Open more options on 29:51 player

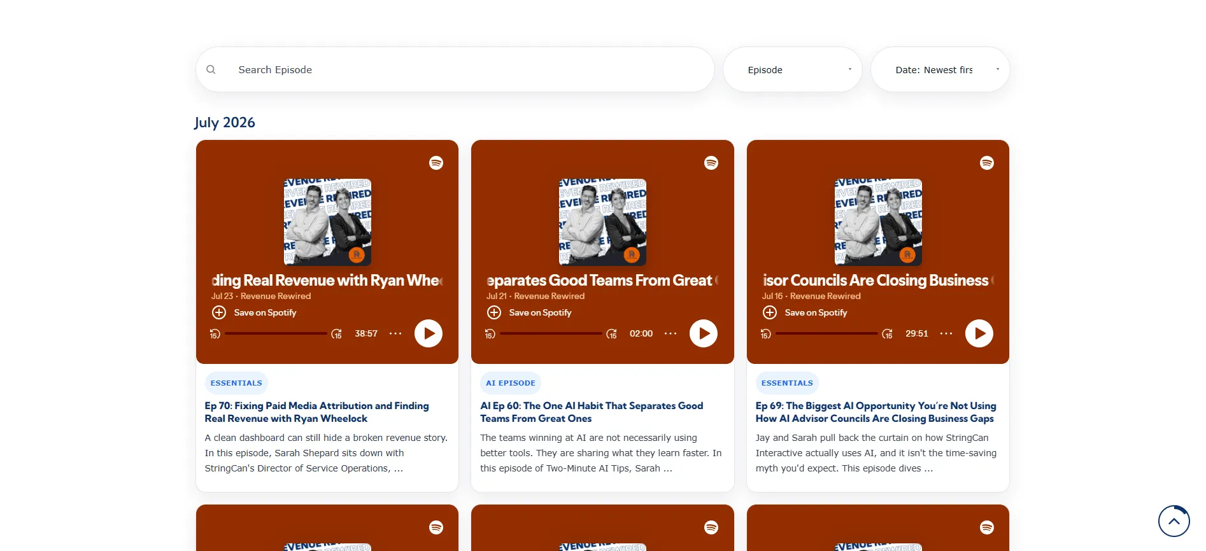[946, 333]
